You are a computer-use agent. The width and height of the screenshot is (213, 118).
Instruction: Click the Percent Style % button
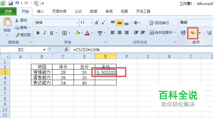[193, 33]
